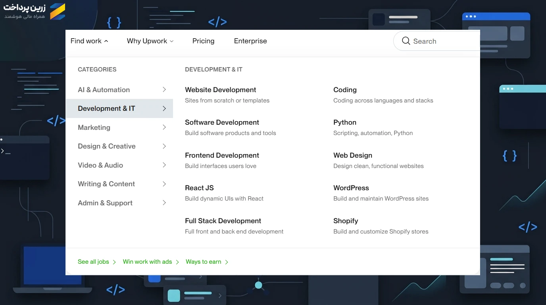Click 'Build and customize Shopify stores' text

381,232
